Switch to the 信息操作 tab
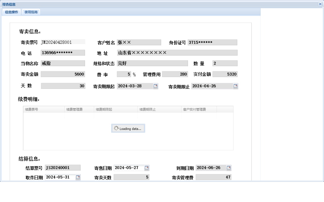Viewport: 324px width, 202px height. coord(11,12)
